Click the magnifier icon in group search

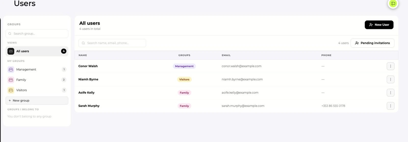coord(10,34)
